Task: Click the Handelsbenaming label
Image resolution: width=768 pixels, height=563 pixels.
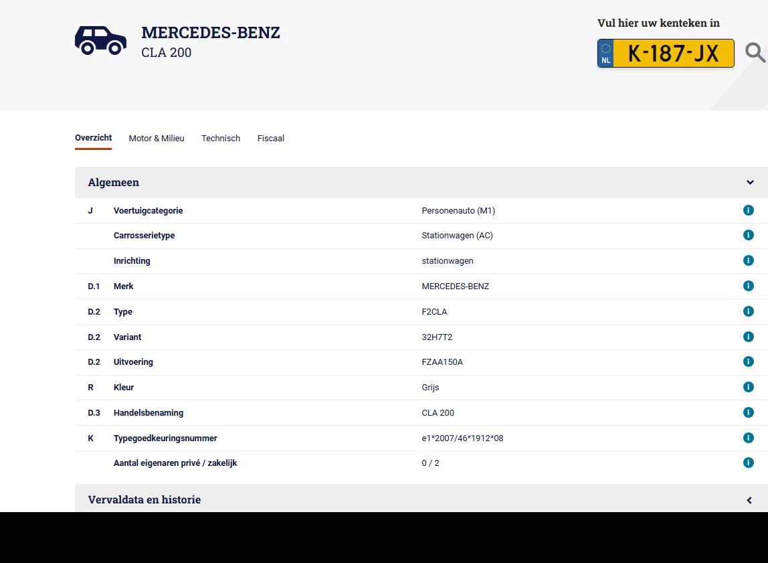Action: (148, 412)
